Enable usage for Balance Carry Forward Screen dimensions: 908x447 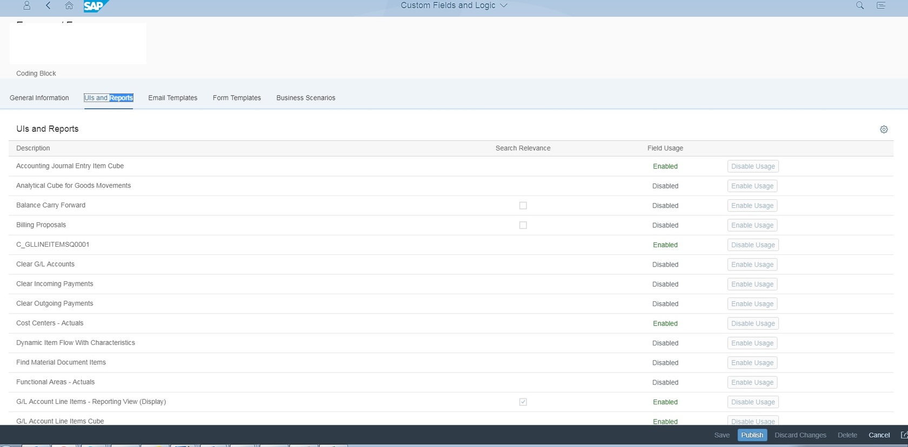752,206
